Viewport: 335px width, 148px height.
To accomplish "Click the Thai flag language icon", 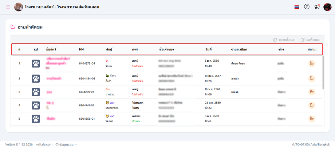I will (x=297, y=7).
